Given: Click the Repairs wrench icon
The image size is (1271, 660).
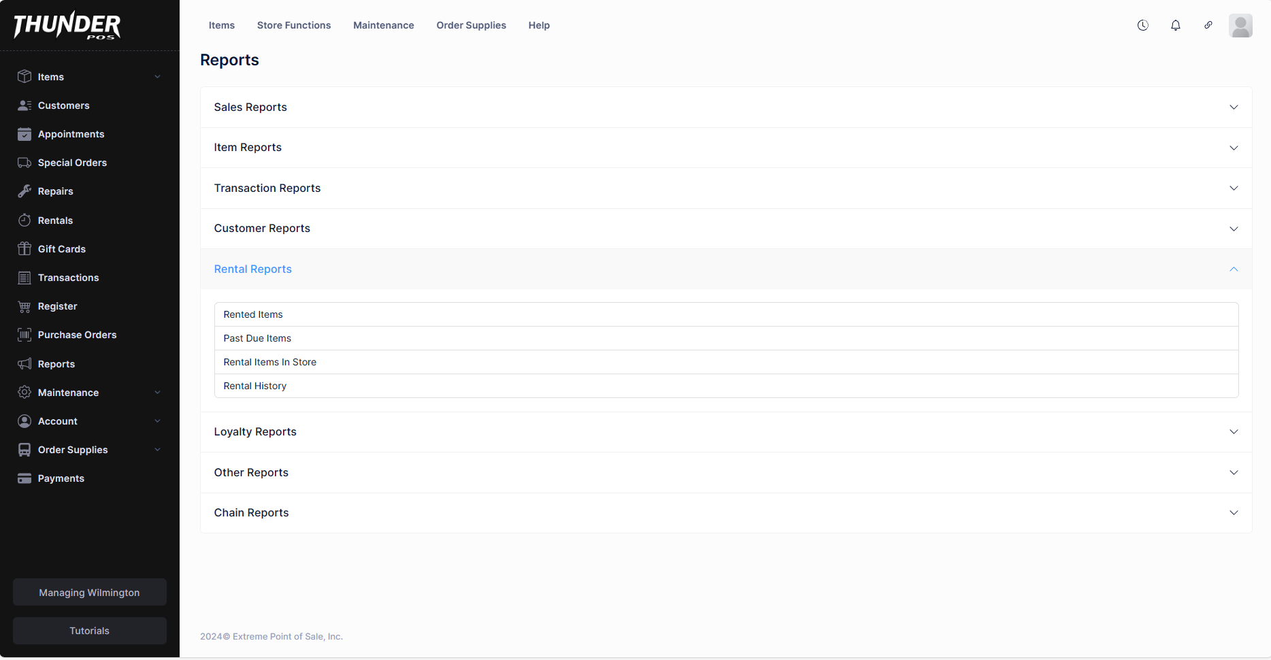Looking at the screenshot, I should coord(24,191).
